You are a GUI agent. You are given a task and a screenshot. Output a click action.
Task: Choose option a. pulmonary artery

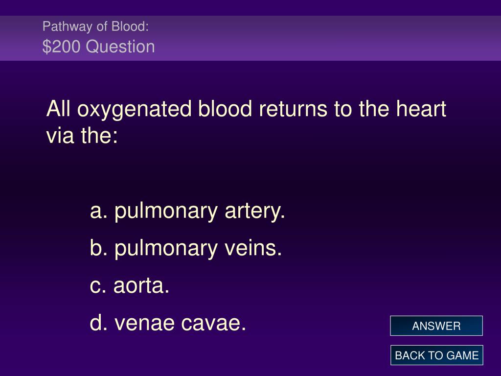(x=187, y=211)
